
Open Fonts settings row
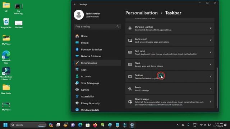click(x=170, y=89)
